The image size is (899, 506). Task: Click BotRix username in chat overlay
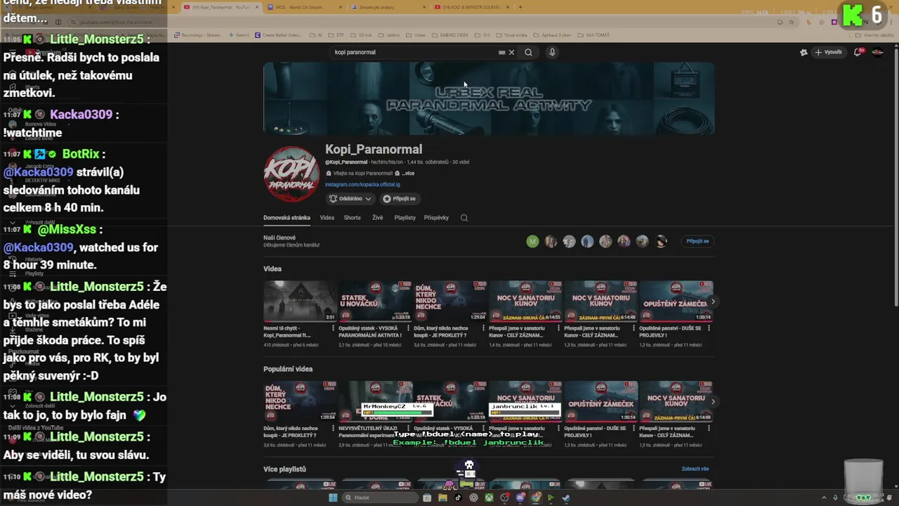tap(80, 154)
